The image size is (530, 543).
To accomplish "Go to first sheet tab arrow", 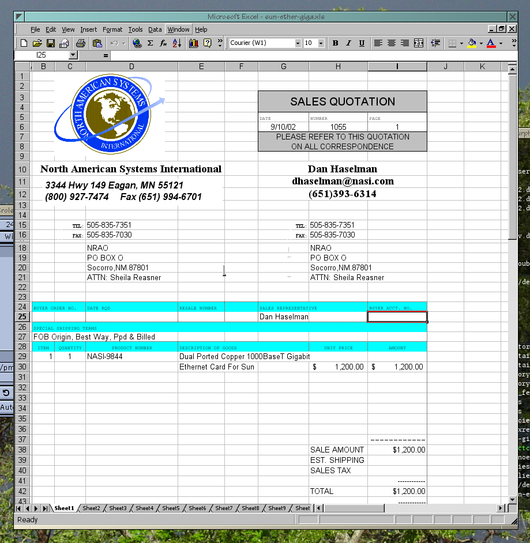I will coord(18,508).
